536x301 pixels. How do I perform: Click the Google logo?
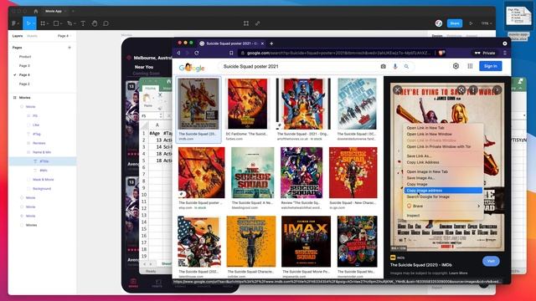point(192,67)
